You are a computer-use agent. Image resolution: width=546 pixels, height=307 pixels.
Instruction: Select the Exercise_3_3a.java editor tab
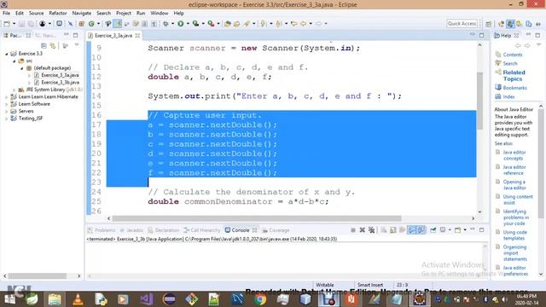click(x=113, y=36)
